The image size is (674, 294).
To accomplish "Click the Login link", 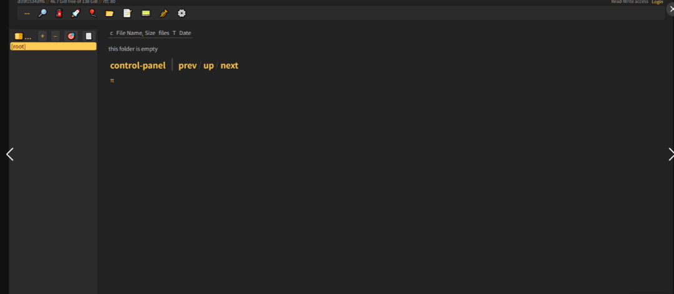I will click(657, 2).
